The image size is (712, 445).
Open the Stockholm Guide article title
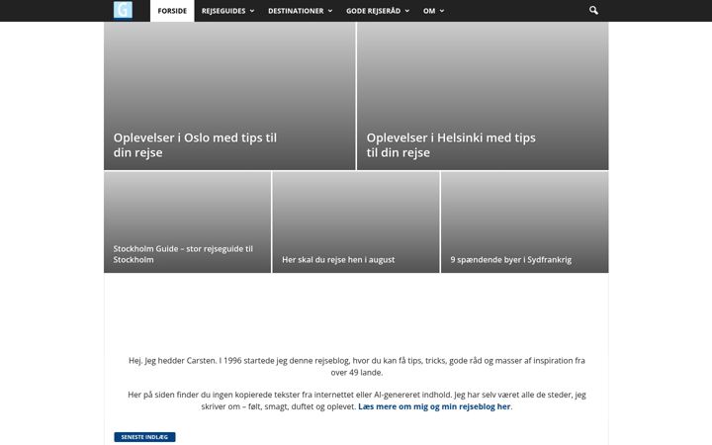(183, 254)
